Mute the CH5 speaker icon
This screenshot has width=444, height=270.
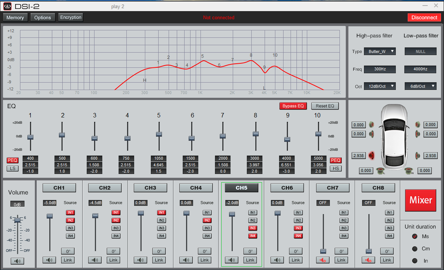pos(232,260)
